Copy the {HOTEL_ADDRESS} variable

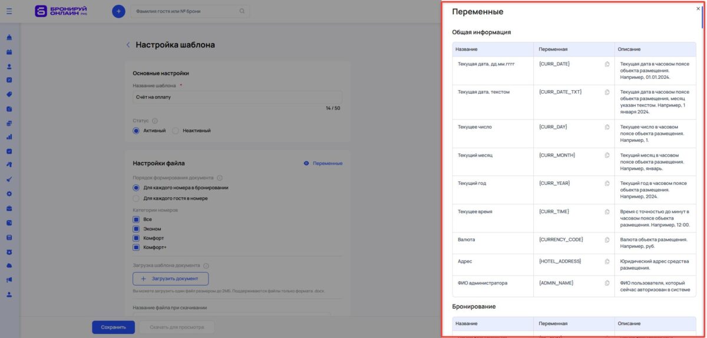[607, 261]
